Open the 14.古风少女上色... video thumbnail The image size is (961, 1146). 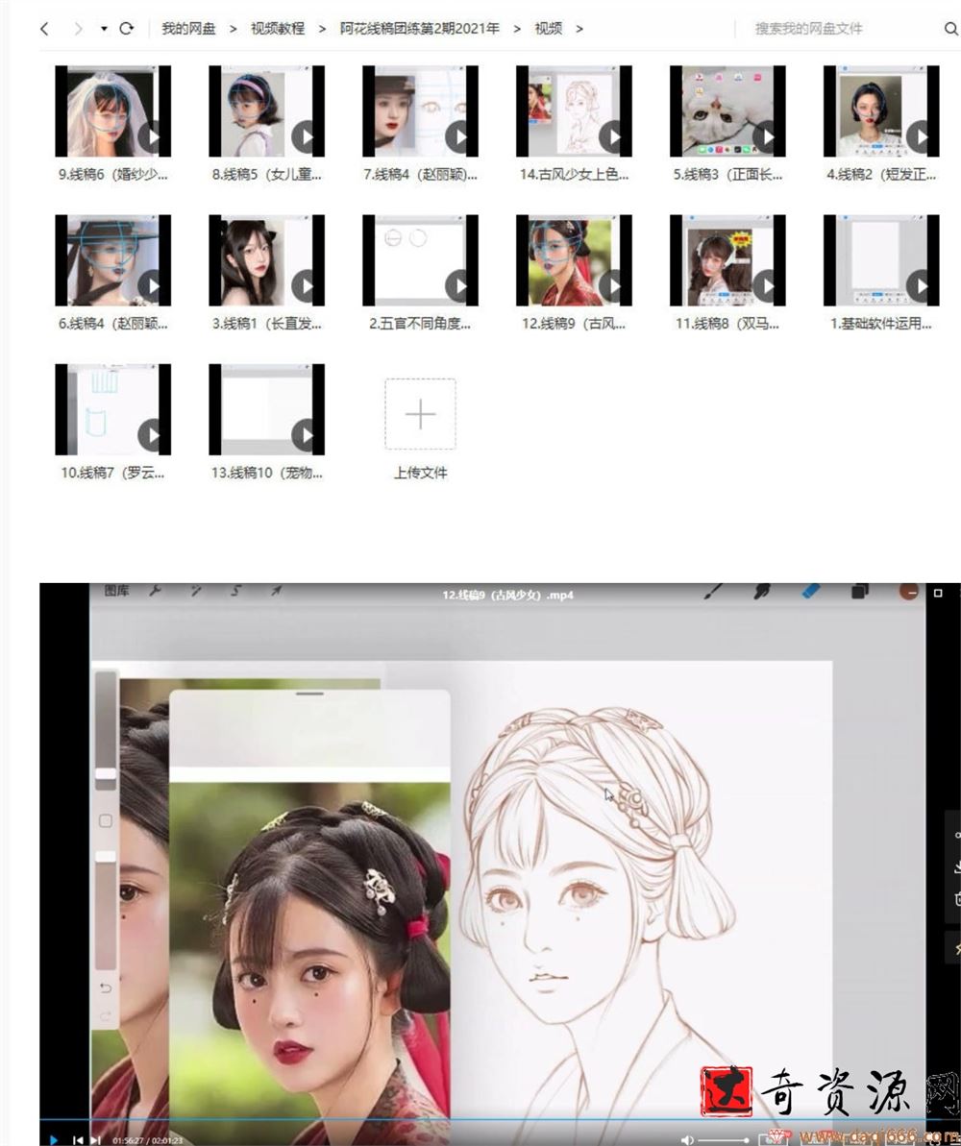click(x=574, y=111)
